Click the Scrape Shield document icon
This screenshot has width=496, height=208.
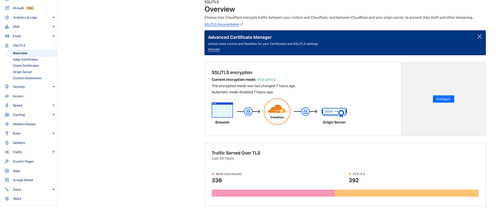tap(7, 180)
